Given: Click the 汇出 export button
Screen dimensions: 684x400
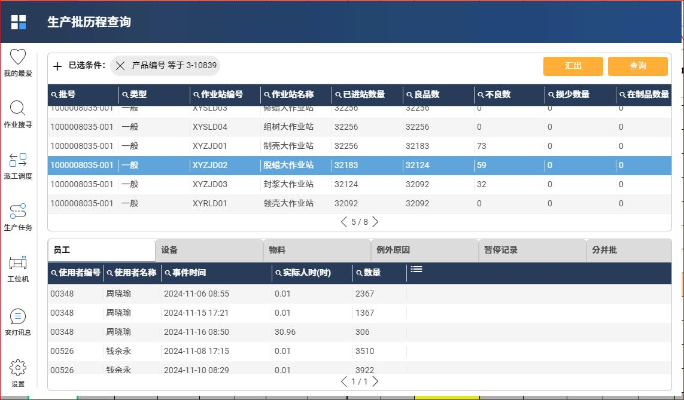Looking at the screenshot, I should [x=573, y=66].
